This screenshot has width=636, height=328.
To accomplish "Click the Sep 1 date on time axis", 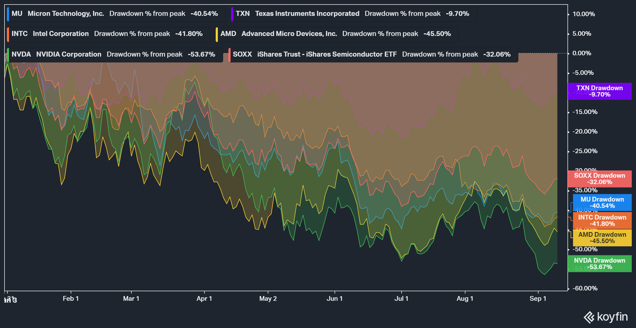I will pyautogui.click(x=538, y=299).
